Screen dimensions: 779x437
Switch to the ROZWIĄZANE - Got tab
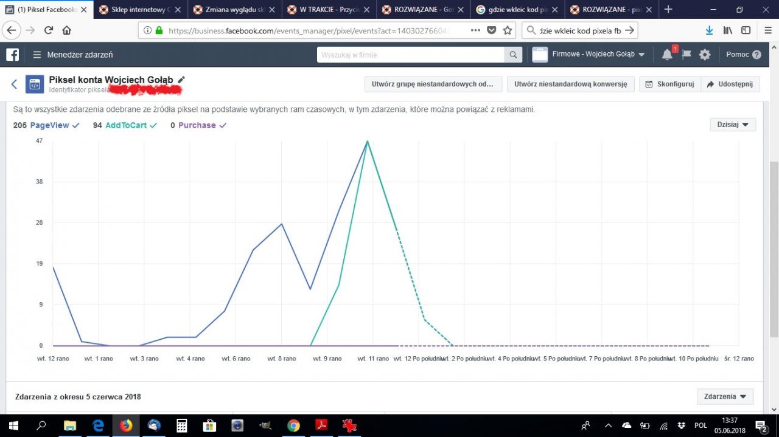pos(422,9)
